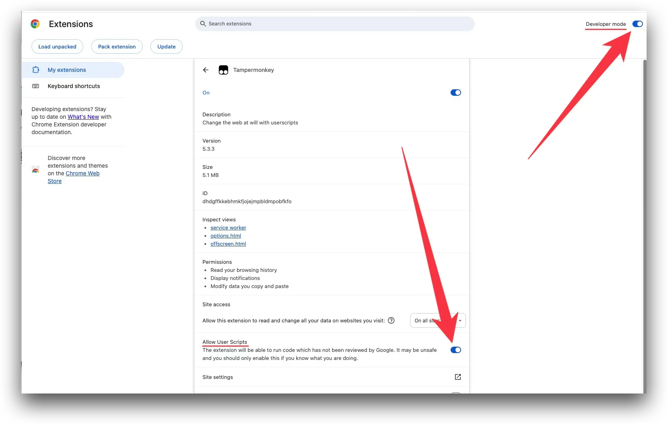668x425 pixels.
Task: Click the Update button
Action: pos(166,46)
